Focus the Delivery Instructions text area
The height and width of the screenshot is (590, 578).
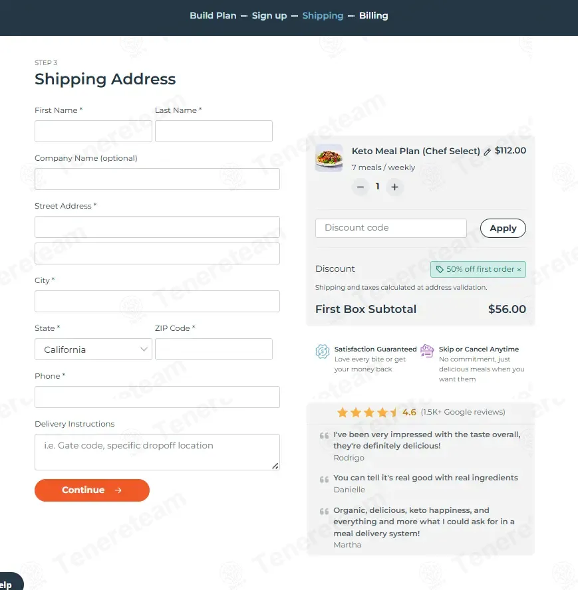[x=157, y=452]
